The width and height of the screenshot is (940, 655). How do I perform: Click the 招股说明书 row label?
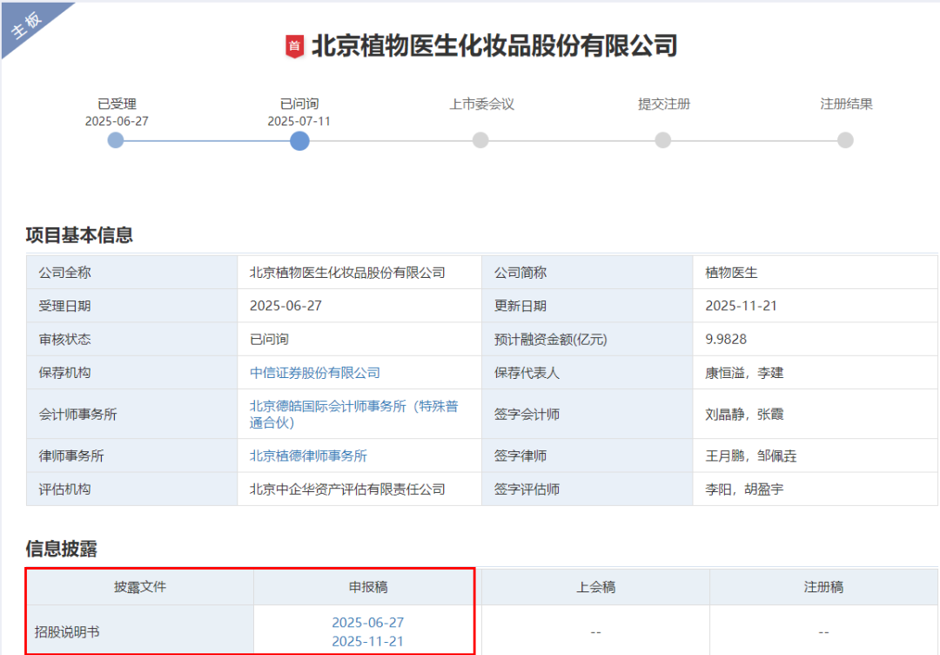(x=67, y=631)
